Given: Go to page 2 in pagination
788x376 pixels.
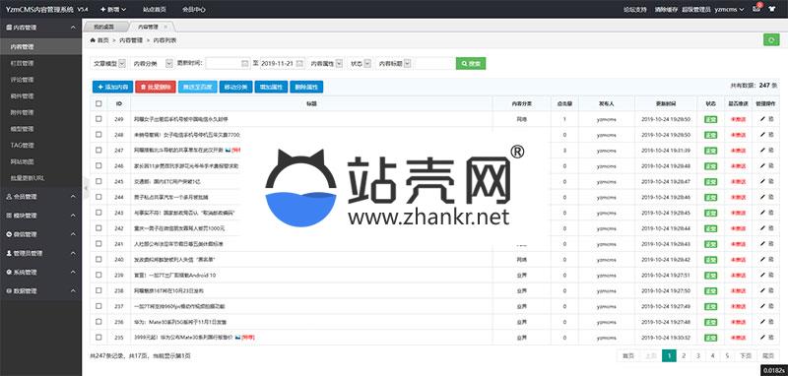Looking at the screenshot, I should [x=684, y=355].
